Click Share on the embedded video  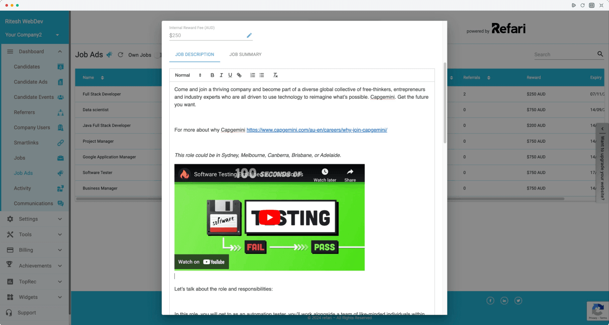[350, 175]
